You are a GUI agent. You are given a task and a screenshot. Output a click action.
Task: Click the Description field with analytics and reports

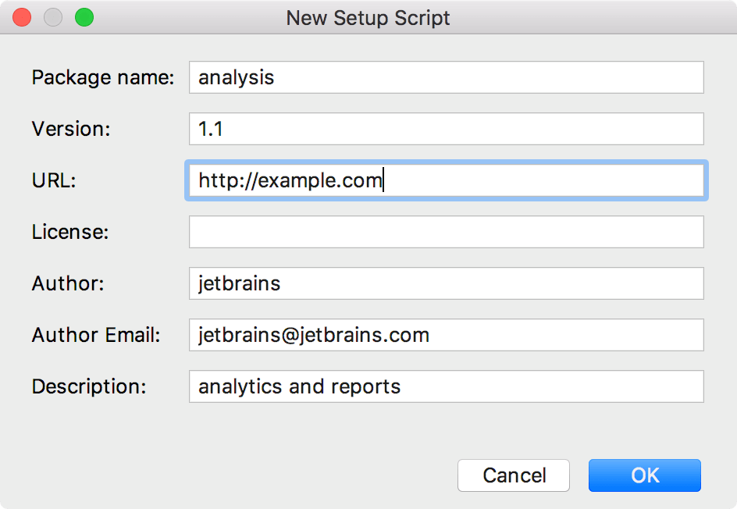(x=445, y=386)
